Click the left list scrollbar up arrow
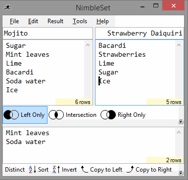Viewport: 188px width, 180px height. click(88, 45)
